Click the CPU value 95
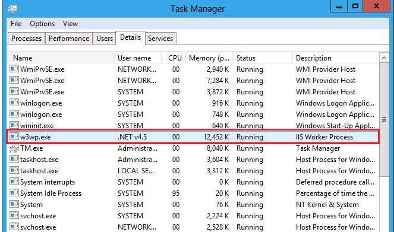The height and width of the screenshot is (232, 394). pos(176,193)
